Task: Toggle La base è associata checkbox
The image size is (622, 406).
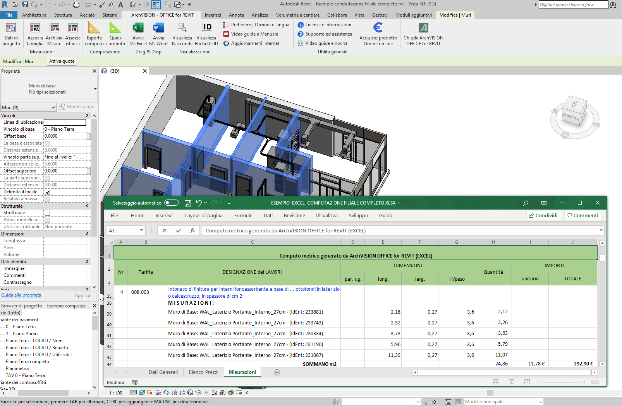Action: 47,143
